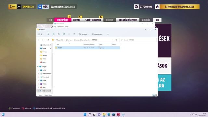Click the Copy icon in Explorer toolbar
The width and height of the screenshot is (208, 117).
pos(54,34)
